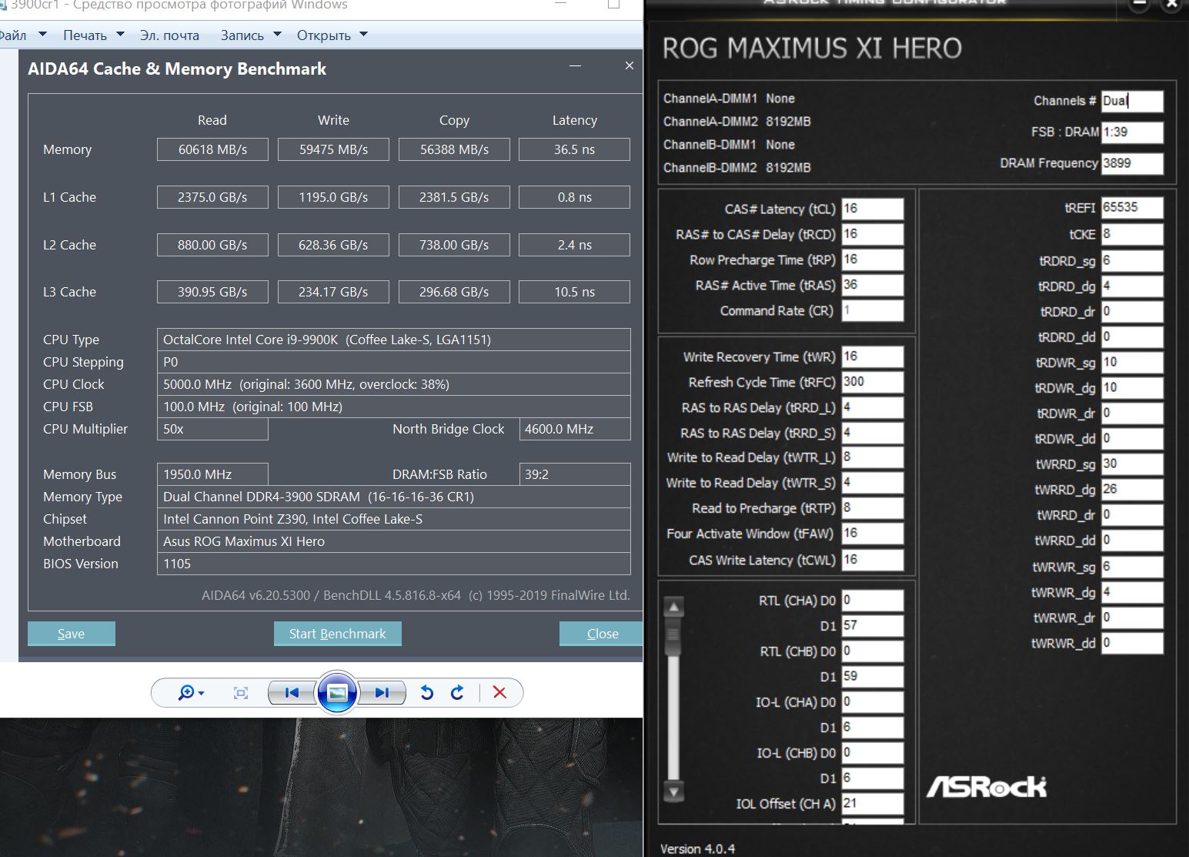The width and height of the screenshot is (1189, 857).
Task: Click the tREFI field showing 65535
Action: point(1132,208)
